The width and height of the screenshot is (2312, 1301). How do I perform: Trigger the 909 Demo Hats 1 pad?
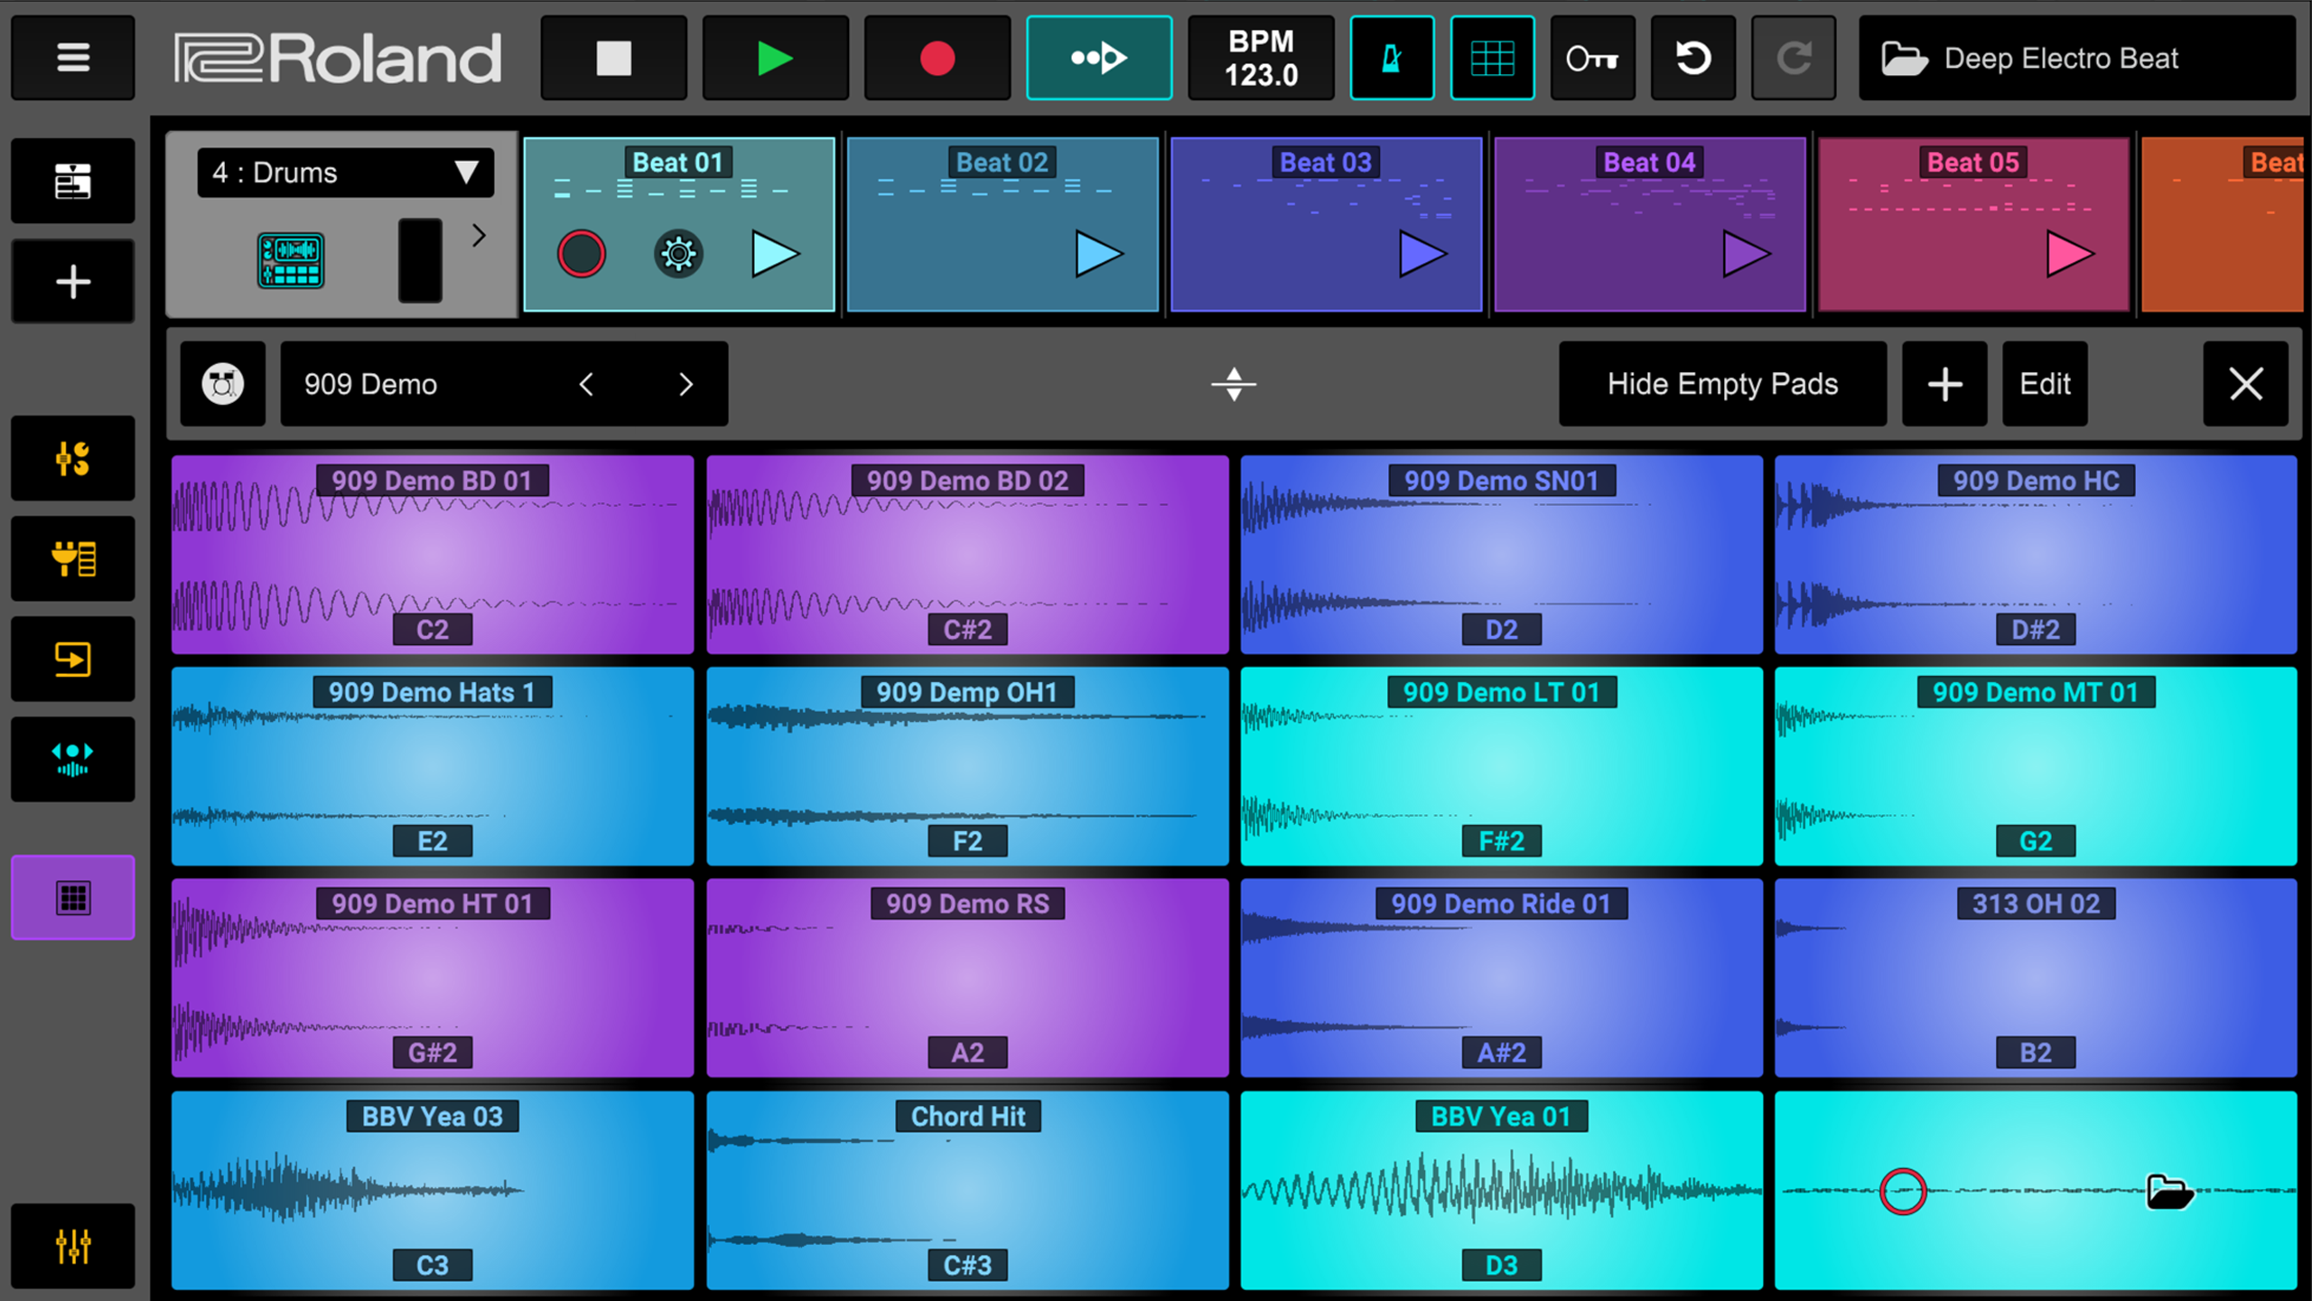[x=433, y=766]
